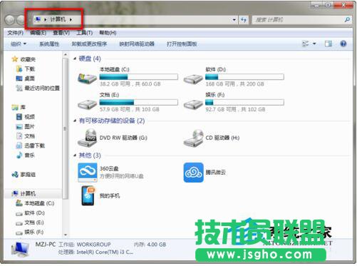Open the 文档 (E:) drive icon

coord(87,103)
